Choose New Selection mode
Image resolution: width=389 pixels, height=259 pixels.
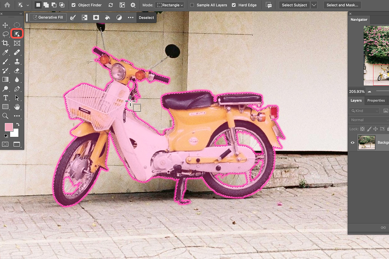tap(38, 5)
